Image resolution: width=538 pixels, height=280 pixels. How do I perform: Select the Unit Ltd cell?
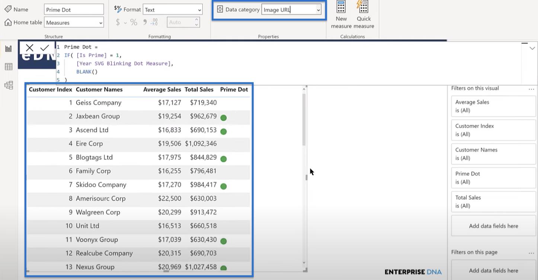point(87,226)
